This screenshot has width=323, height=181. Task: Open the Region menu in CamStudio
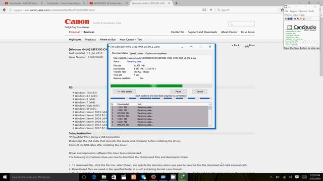click(293, 11)
